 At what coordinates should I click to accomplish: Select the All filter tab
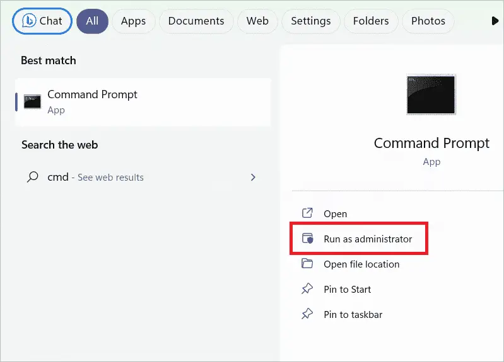point(92,21)
